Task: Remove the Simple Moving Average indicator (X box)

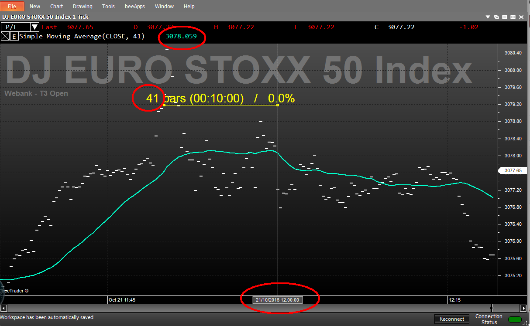Action: pyautogui.click(x=5, y=37)
